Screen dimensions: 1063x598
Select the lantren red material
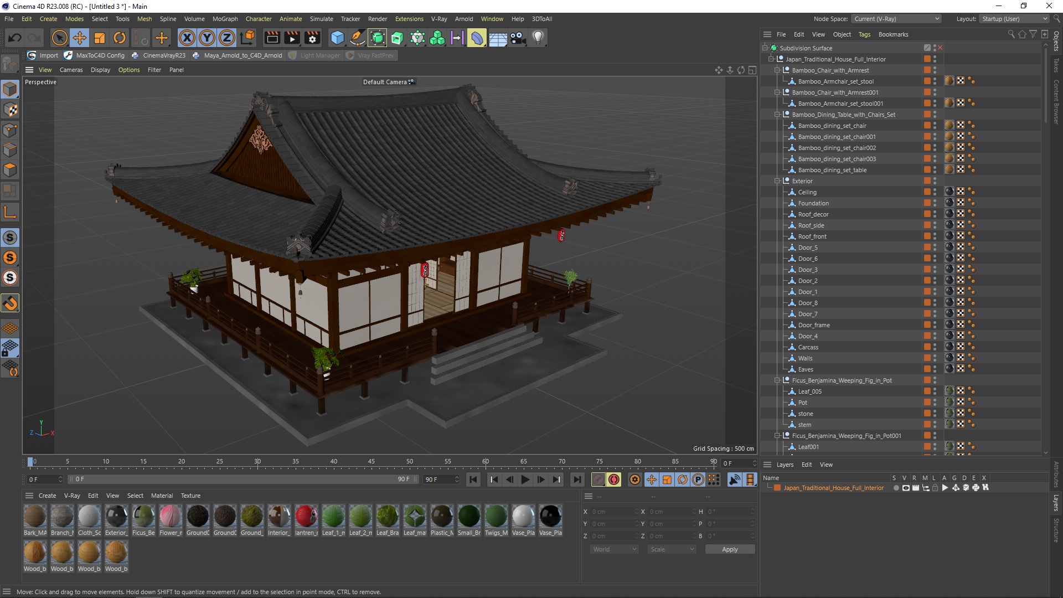pyautogui.click(x=306, y=520)
